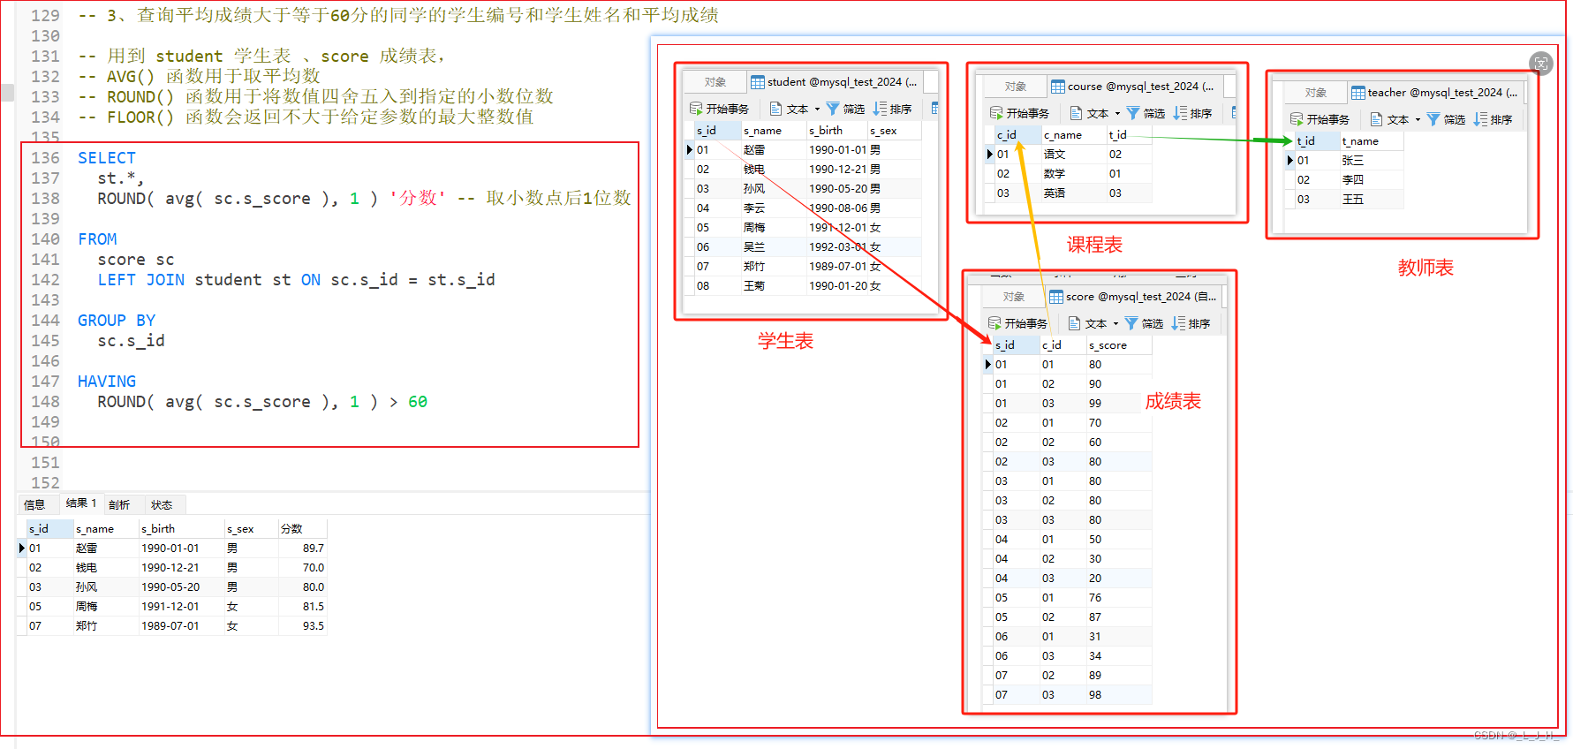Switch to the 信息 result tab

point(34,504)
